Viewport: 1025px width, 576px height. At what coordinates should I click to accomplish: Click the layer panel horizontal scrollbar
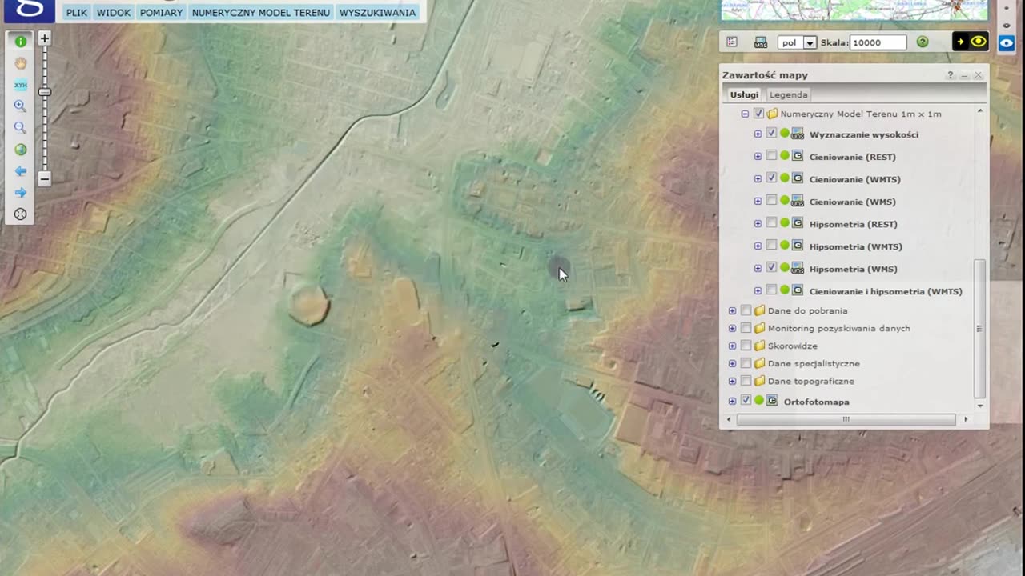coord(846,419)
